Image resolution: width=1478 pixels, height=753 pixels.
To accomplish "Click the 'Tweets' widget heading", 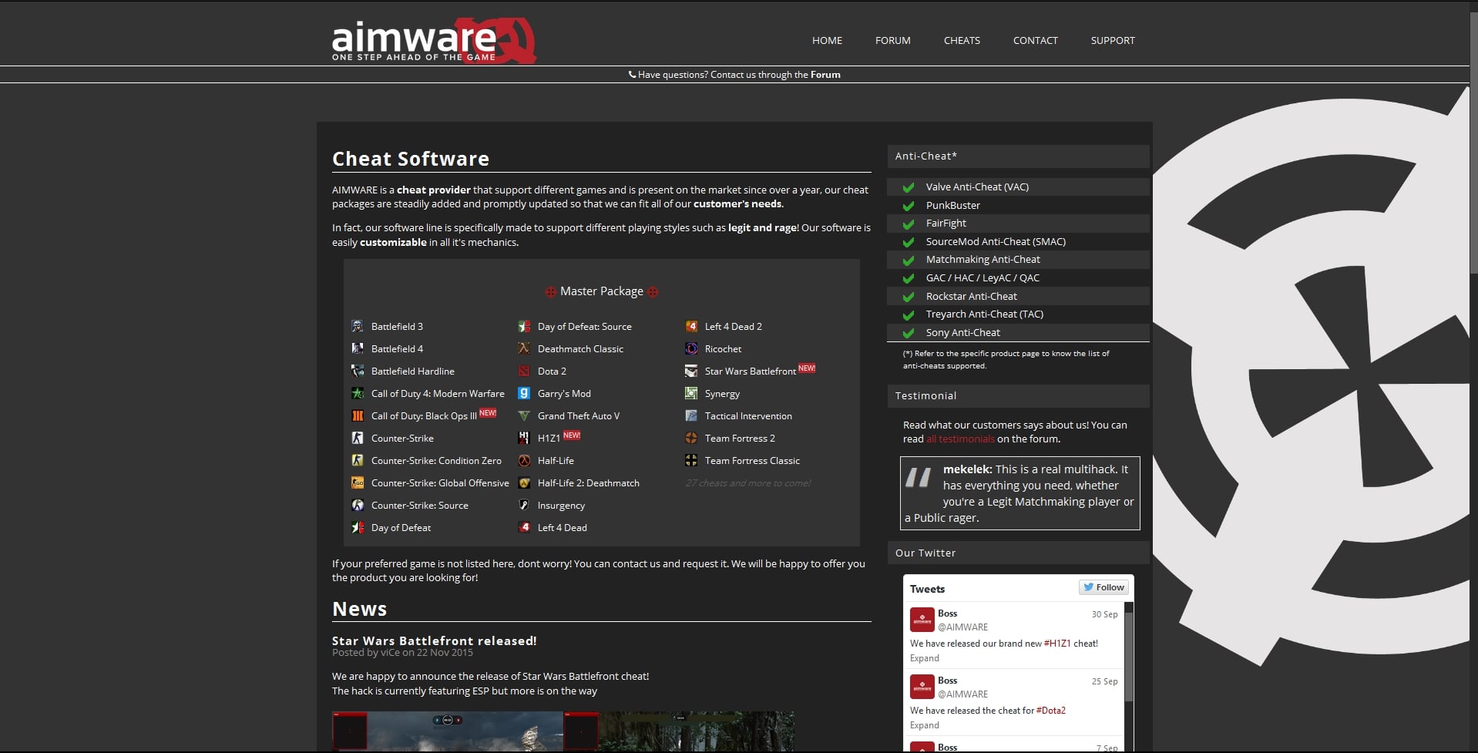I will point(927,589).
